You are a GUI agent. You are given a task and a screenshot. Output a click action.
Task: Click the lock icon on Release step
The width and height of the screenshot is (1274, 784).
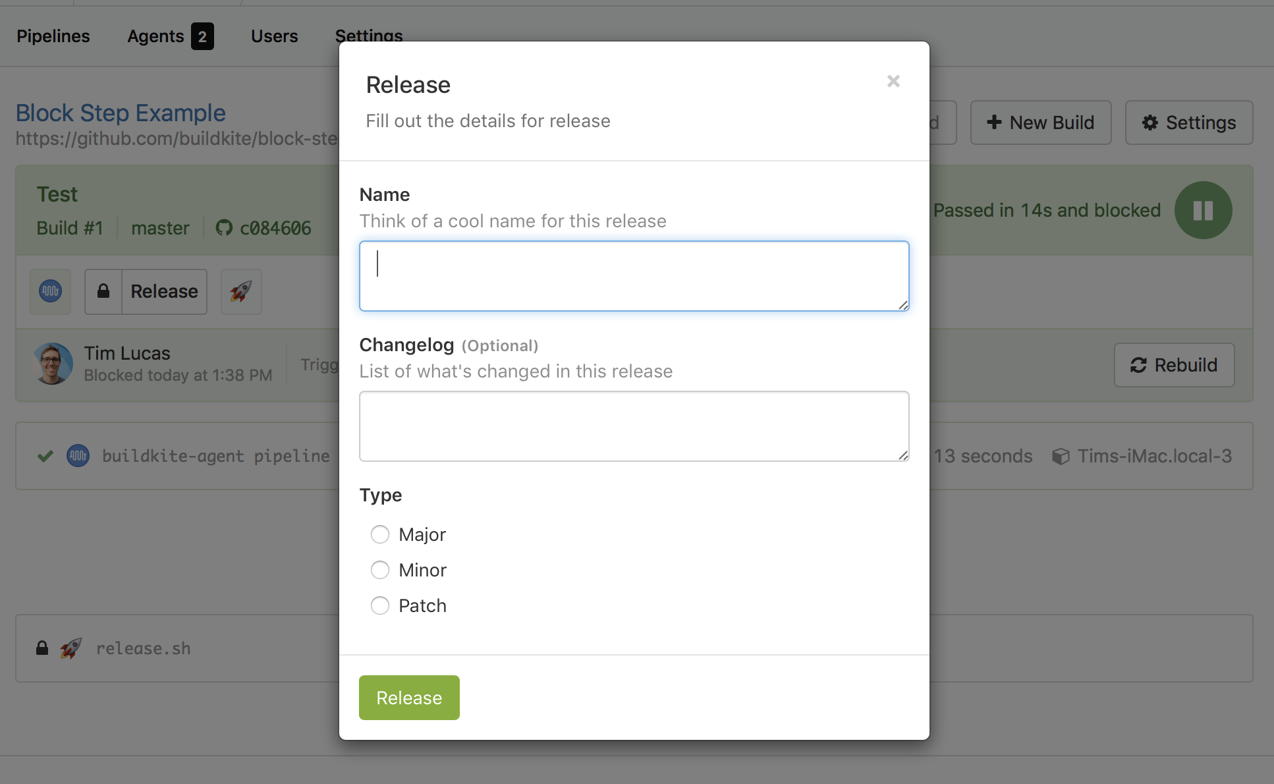pos(103,293)
